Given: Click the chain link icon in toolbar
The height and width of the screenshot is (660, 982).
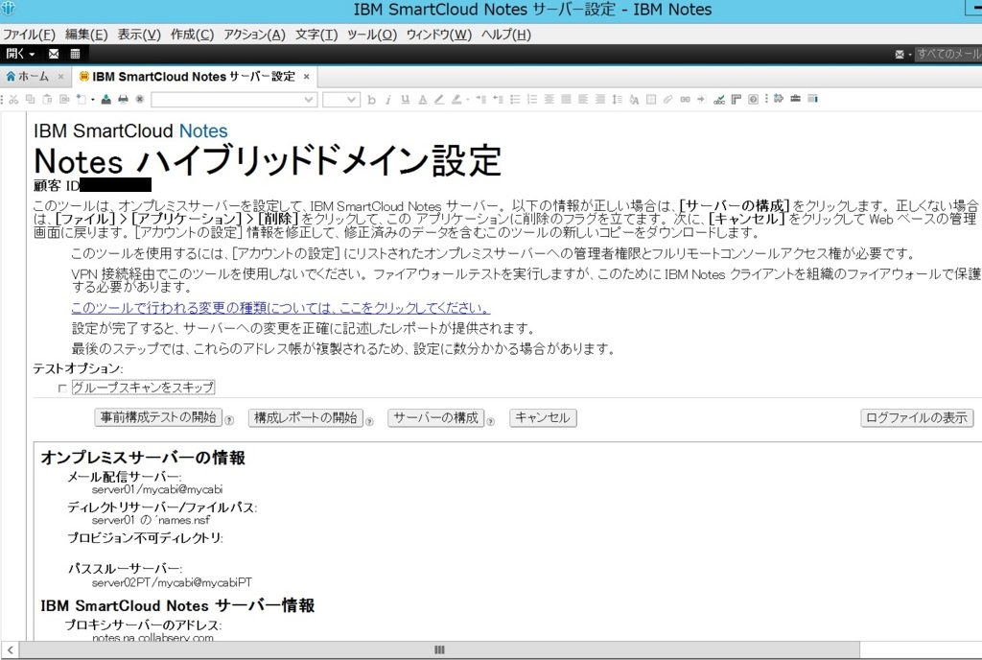Looking at the screenshot, I should coord(685,99).
